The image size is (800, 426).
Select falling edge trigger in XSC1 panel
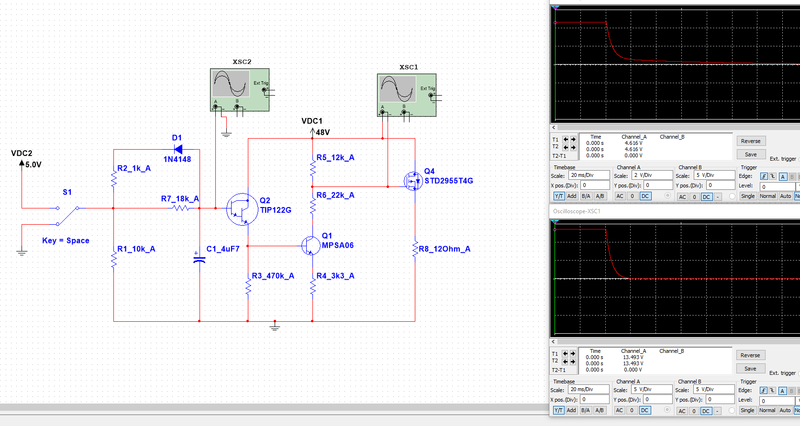click(772, 391)
